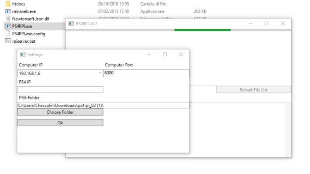Screen dimensions: 310x174
Task: Select the PS4RPI.exe.config file icon
Action: pyautogui.click(x=8, y=34)
